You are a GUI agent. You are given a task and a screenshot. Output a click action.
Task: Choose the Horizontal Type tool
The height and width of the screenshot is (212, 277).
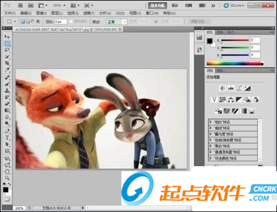7,137
